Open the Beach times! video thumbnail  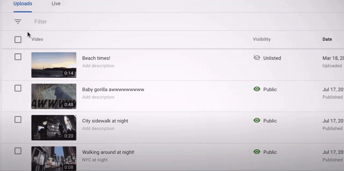pyautogui.click(x=54, y=65)
